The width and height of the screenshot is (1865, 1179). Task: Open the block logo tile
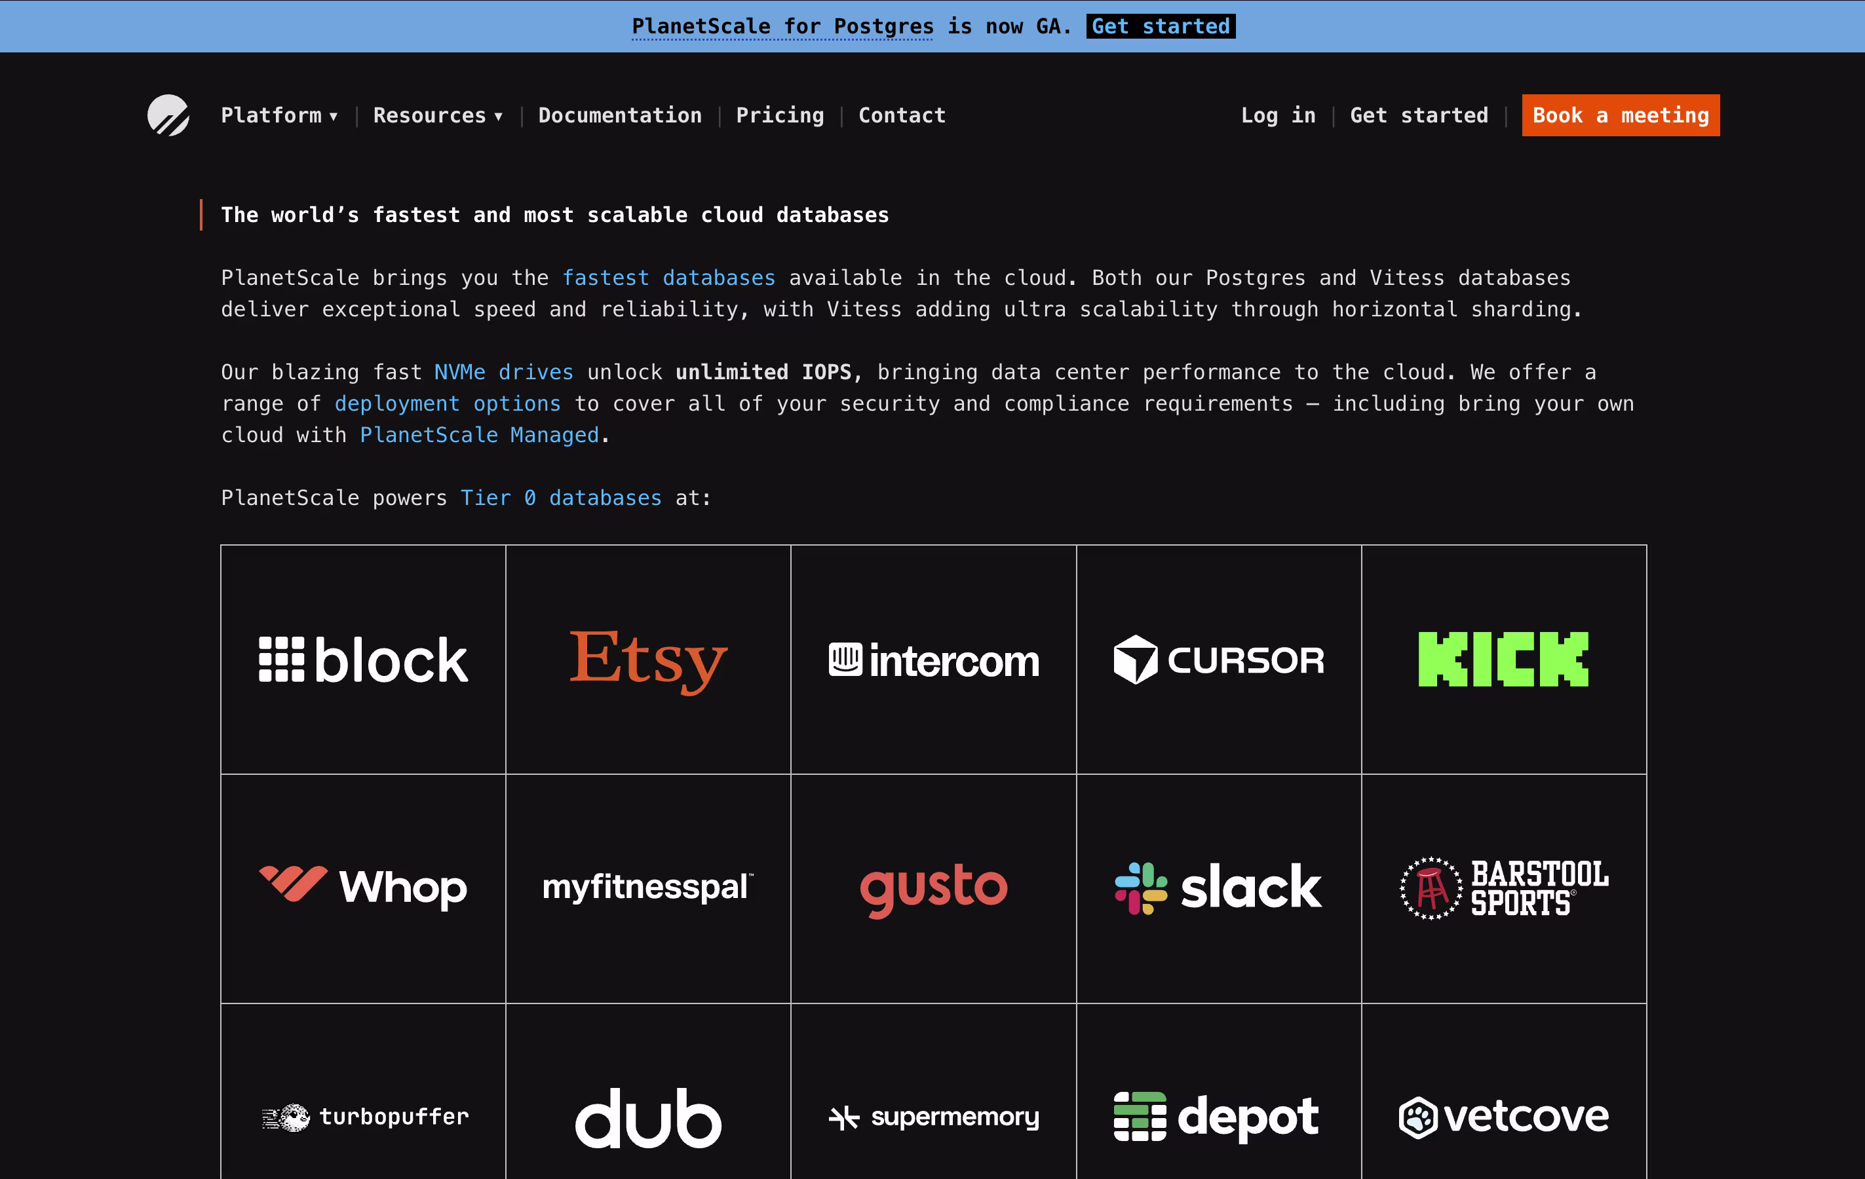click(x=363, y=660)
